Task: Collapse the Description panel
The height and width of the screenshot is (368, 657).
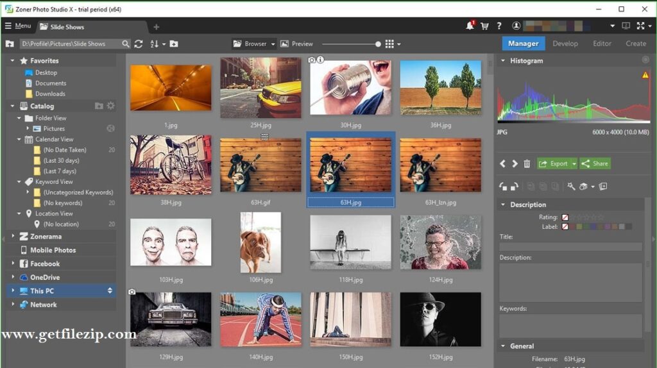Action: 503,205
